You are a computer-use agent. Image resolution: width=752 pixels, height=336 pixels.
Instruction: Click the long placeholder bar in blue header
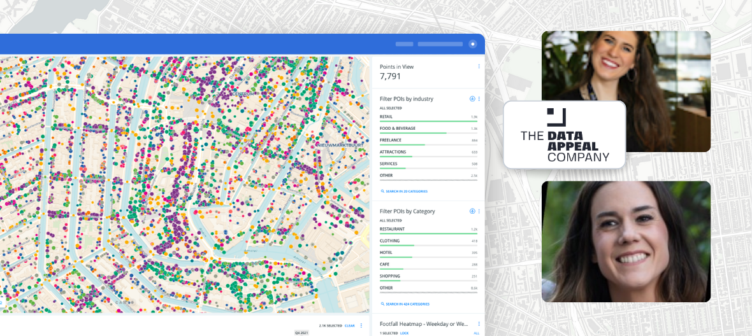click(440, 44)
